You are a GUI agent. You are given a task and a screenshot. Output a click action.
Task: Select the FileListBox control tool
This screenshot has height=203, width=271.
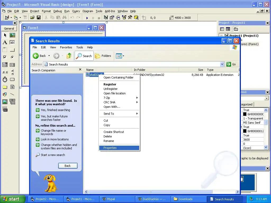[x=12, y=87]
